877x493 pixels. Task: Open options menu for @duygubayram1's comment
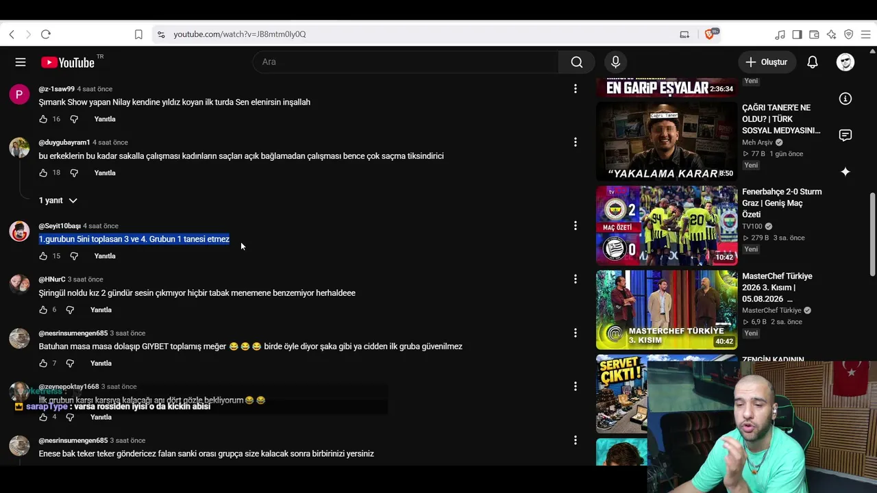tap(576, 142)
